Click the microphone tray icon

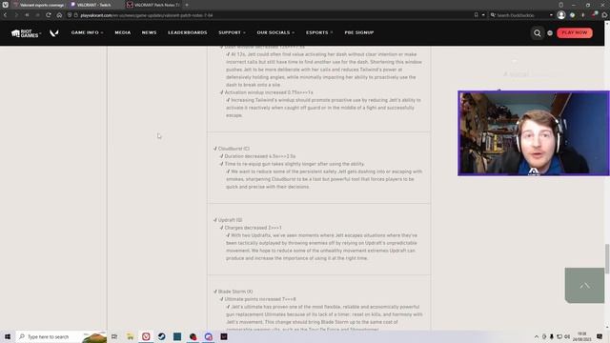pos(552,336)
